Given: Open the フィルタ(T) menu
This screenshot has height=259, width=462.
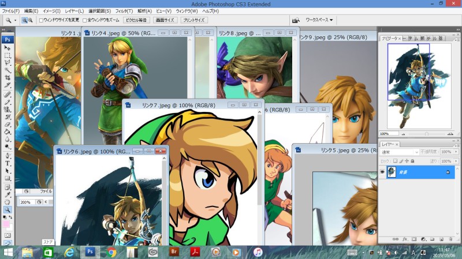Looking at the screenshot, I should [x=124, y=11].
